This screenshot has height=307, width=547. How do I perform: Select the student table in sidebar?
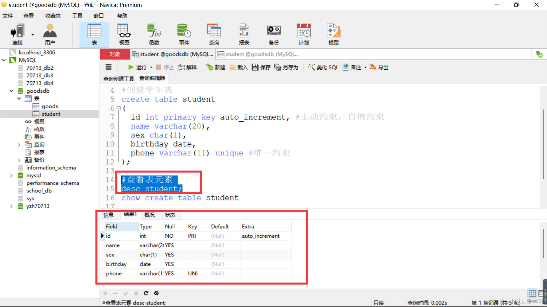pos(51,114)
